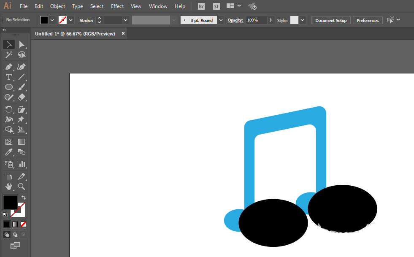Switch paint mode to Gradient
This screenshot has height=257, width=414.
tap(15, 224)
